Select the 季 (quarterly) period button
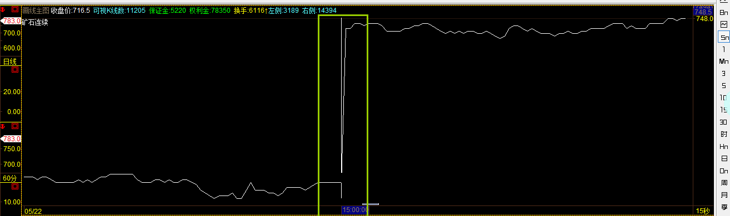 723,207
